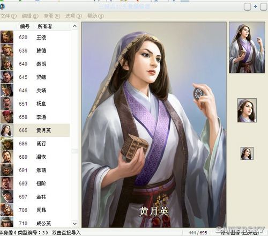Screen dimensions: 268x236
Task: Click the large 黄月英 portrait image
Action: click(x=154, y=124)
